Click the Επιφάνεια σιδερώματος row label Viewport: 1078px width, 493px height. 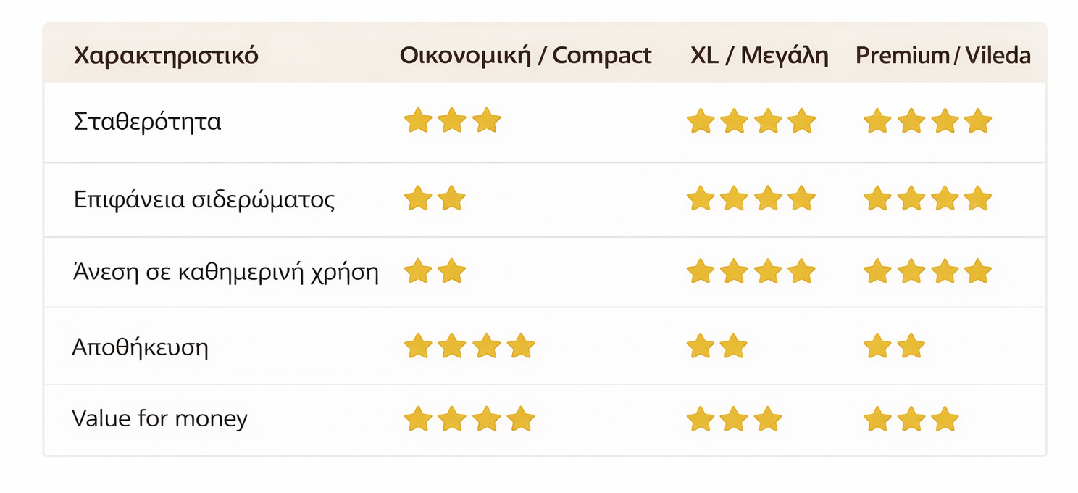[x=204, y=199]
